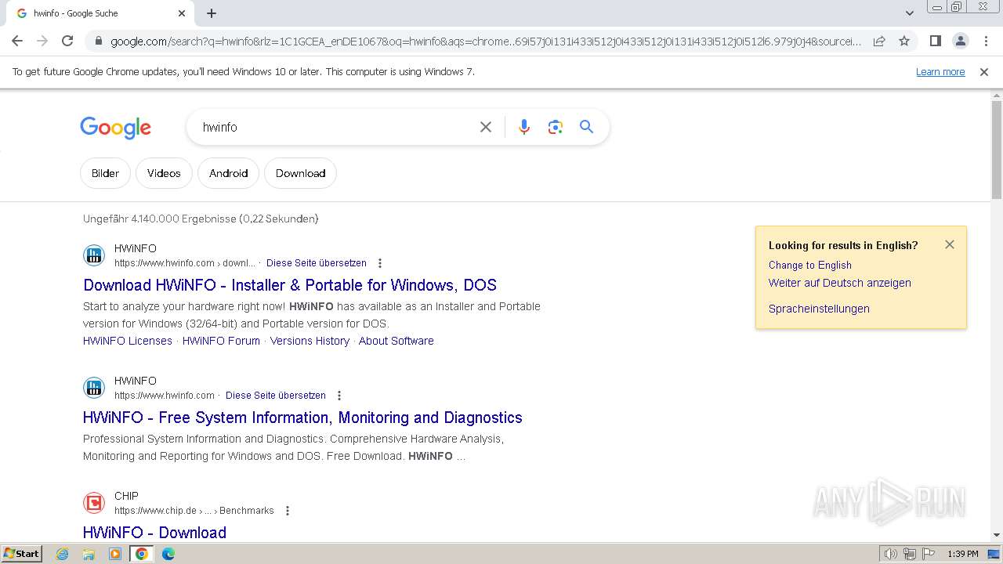The image size is (1003, 564).
Task: Choose Weiter auf Deutsch anzeigen
Action: 840,283
